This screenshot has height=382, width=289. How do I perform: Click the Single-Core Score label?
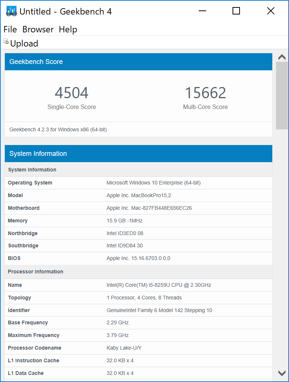[x=72, y=107]
